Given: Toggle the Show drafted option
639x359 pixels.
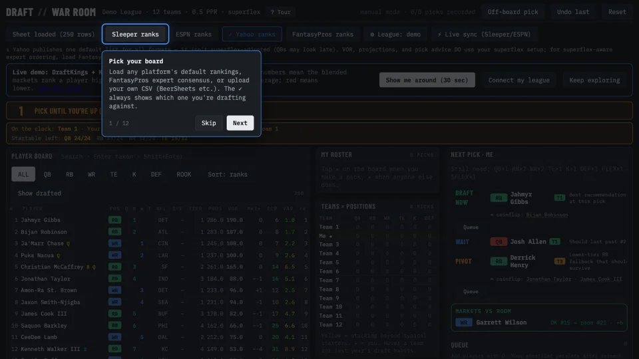Looking at the screenshot, I should coord(39,193).
